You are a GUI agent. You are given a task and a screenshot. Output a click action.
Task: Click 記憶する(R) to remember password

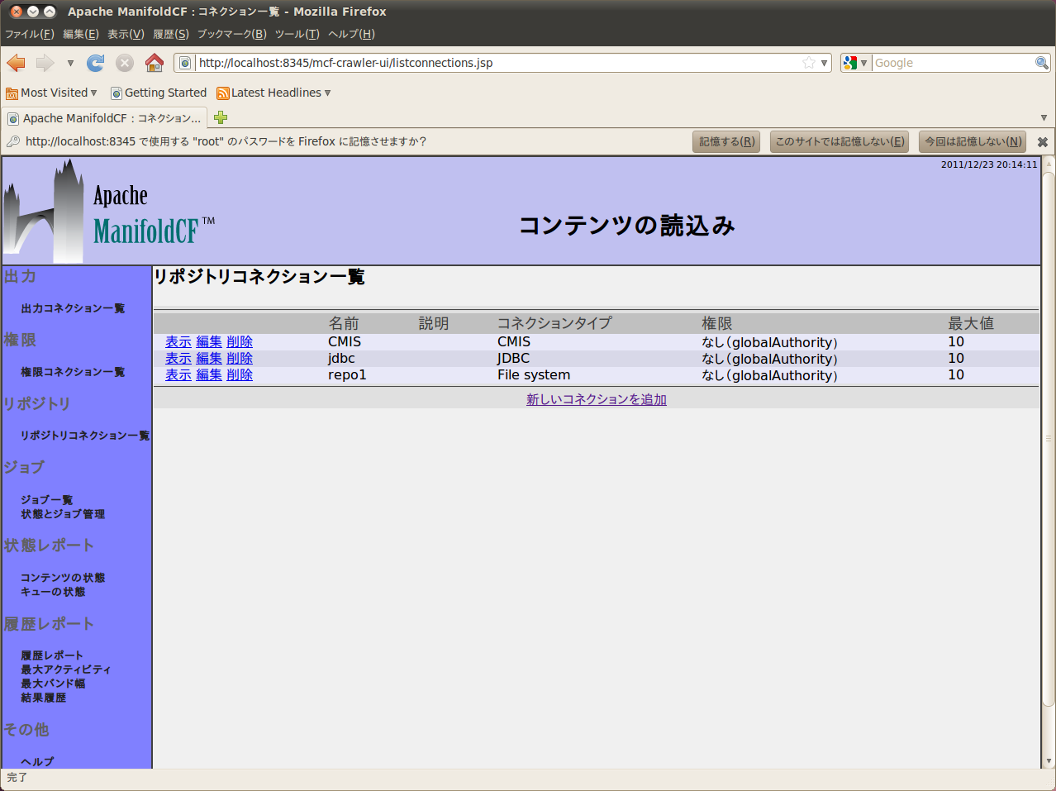(726, 141)
